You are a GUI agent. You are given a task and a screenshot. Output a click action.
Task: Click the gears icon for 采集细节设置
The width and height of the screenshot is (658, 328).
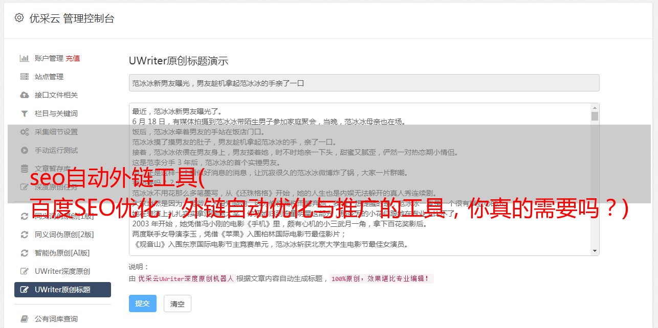pos(24,132)
